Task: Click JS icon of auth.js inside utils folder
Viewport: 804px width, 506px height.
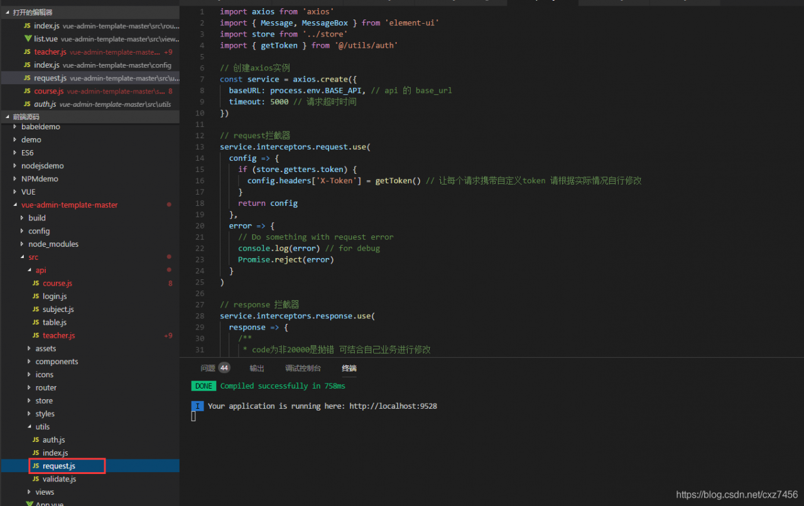Action: point(36,440)
